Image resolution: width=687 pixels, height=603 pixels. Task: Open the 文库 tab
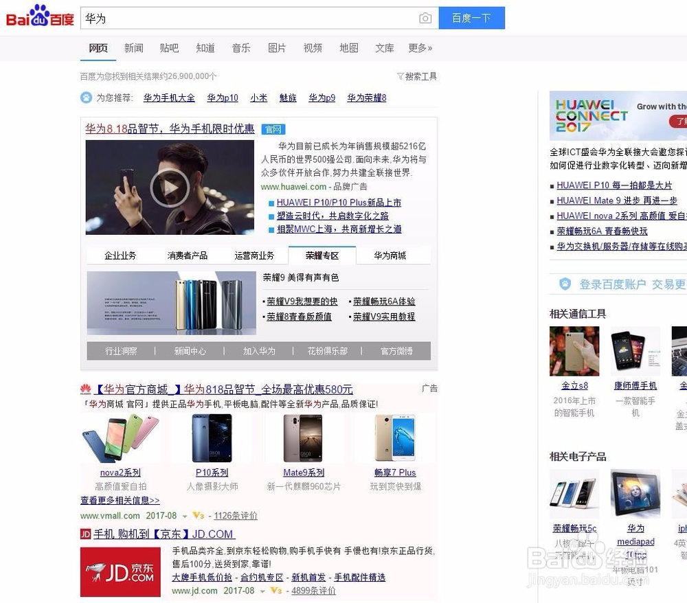384,48
